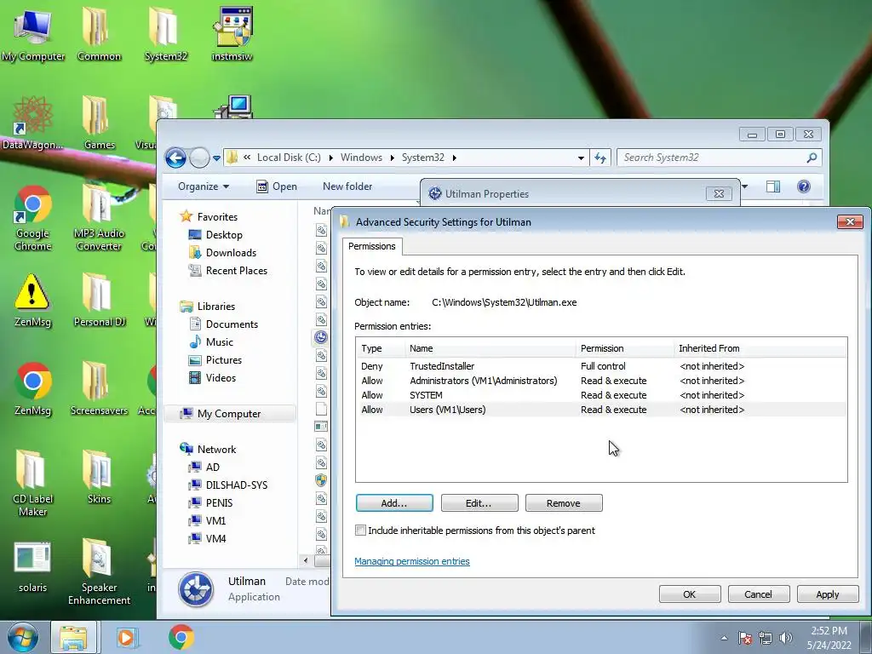Open recent pages dropdown arrow
Image resolution: width=872 pixels, height=654 pixels.
coord(217,158)
